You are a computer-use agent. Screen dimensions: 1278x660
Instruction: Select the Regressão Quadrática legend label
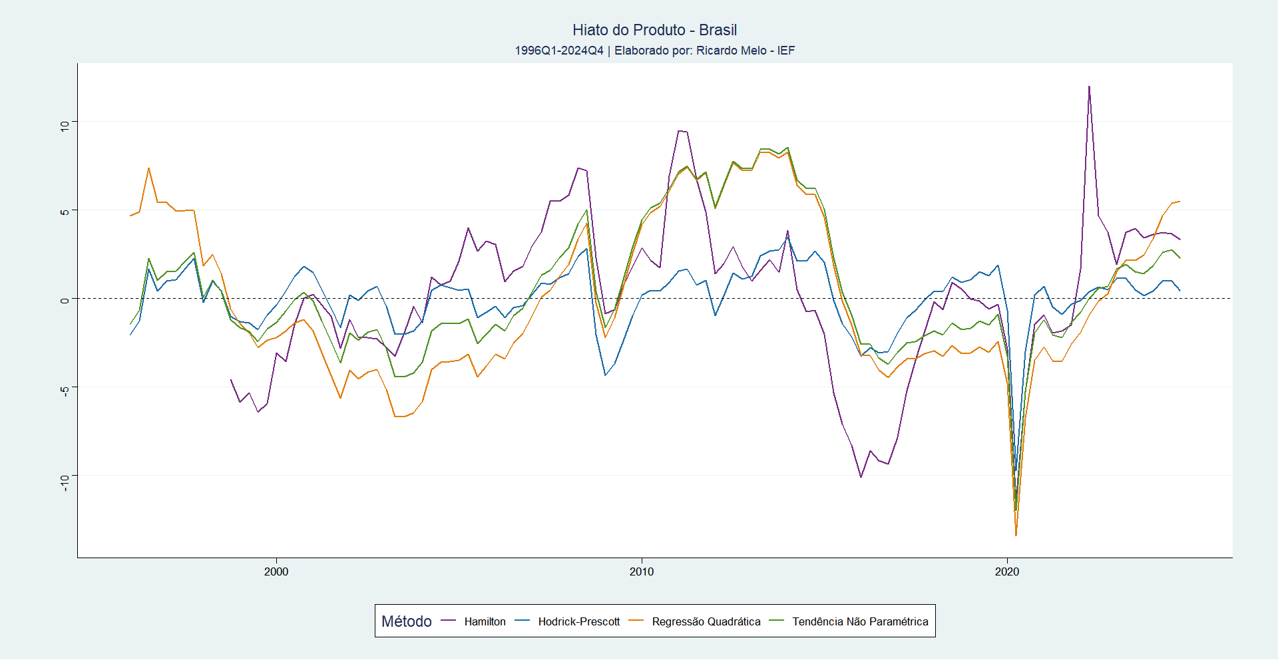[706, 621]
